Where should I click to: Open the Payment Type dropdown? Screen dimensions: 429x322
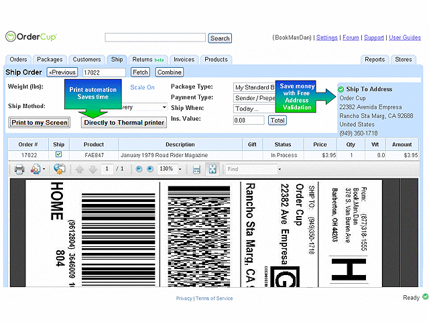[255, 98]
